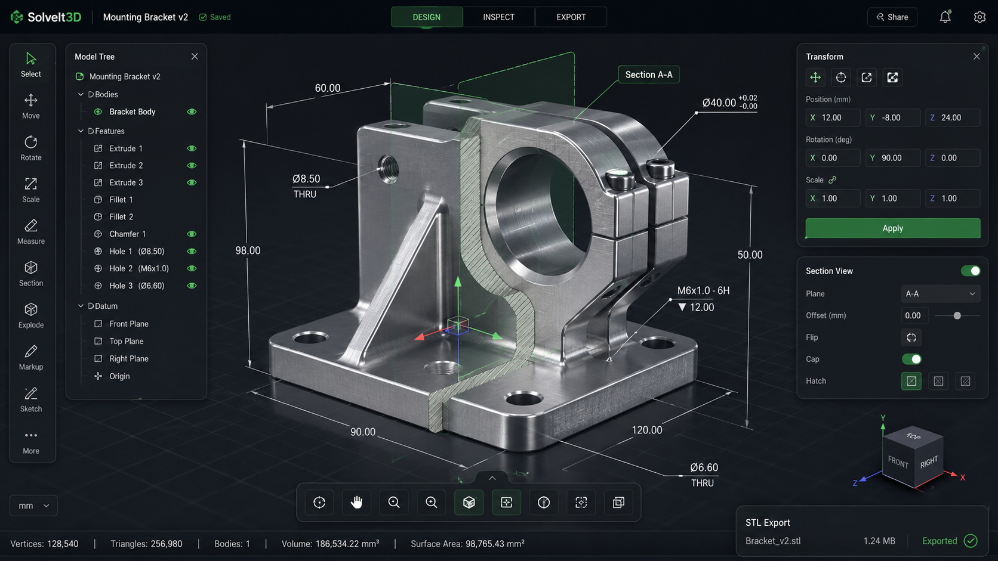Turn off the Section View switch
The image size is (998, 561).
(971, 271)
